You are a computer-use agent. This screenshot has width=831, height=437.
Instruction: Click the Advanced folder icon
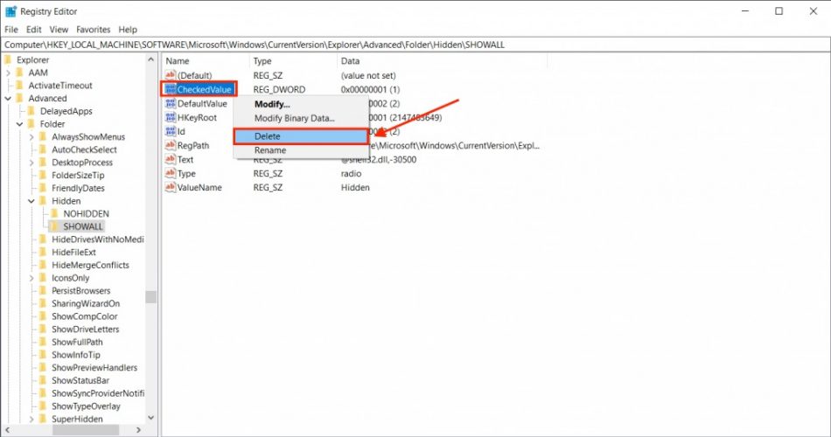tap(20, 98)
